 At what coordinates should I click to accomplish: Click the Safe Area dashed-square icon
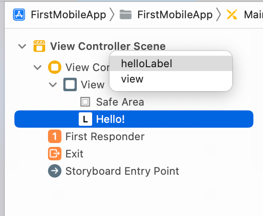tap(85, 102)
